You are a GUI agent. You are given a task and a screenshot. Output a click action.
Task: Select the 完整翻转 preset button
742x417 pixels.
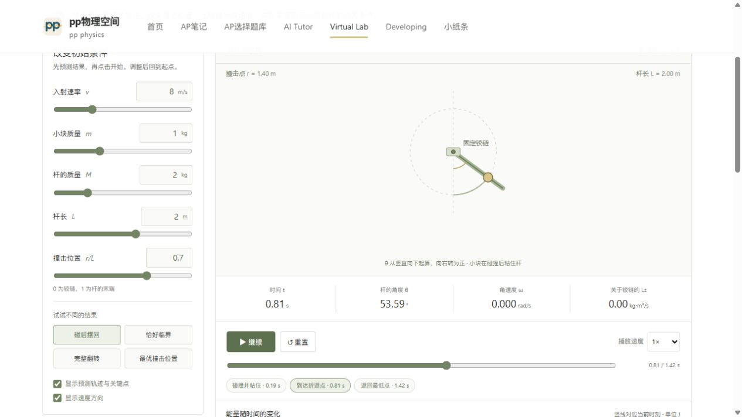click(x=87, y=358)
